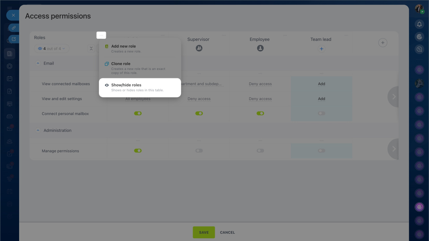Click the three dots above Roles menu

(101, 35)
